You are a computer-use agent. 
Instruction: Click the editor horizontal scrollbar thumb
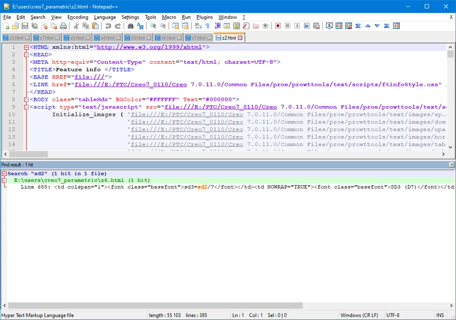(x=28, y=154)
